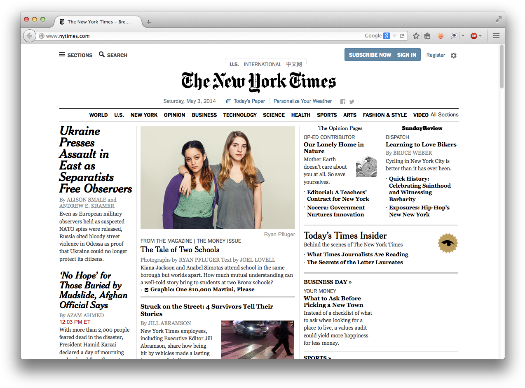Viewport: 525px width, 388px height.
Task: Click The New York Times masthead logo
Action: pos(259,81)
